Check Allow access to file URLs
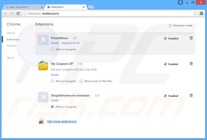Screen dimensions: 207x140 [x=81, y=81]
